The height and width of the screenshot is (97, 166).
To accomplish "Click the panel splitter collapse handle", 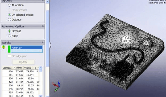I will (50, 45).
